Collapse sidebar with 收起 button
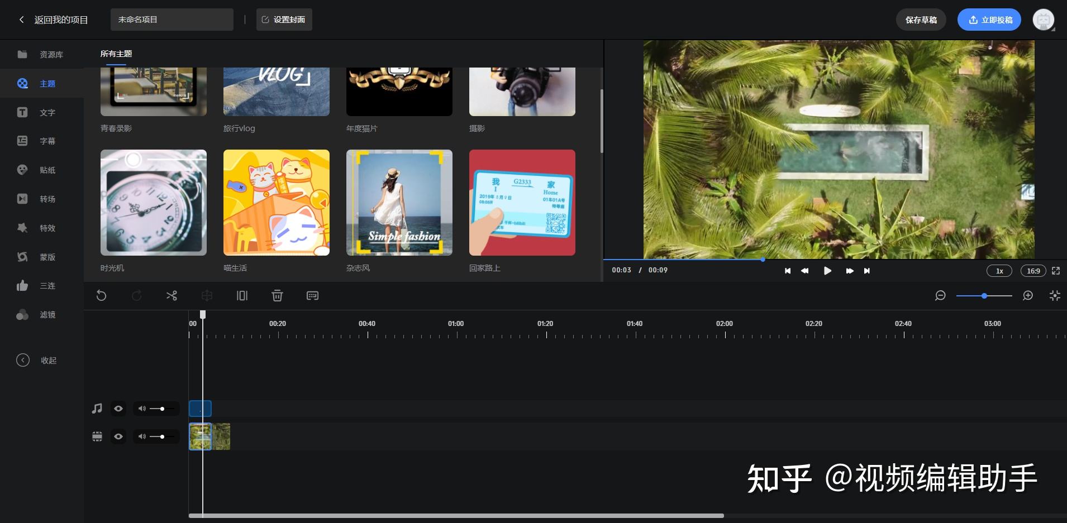Image resolution: width=1067 pixels, height=523 pixels. pos(37,360)
